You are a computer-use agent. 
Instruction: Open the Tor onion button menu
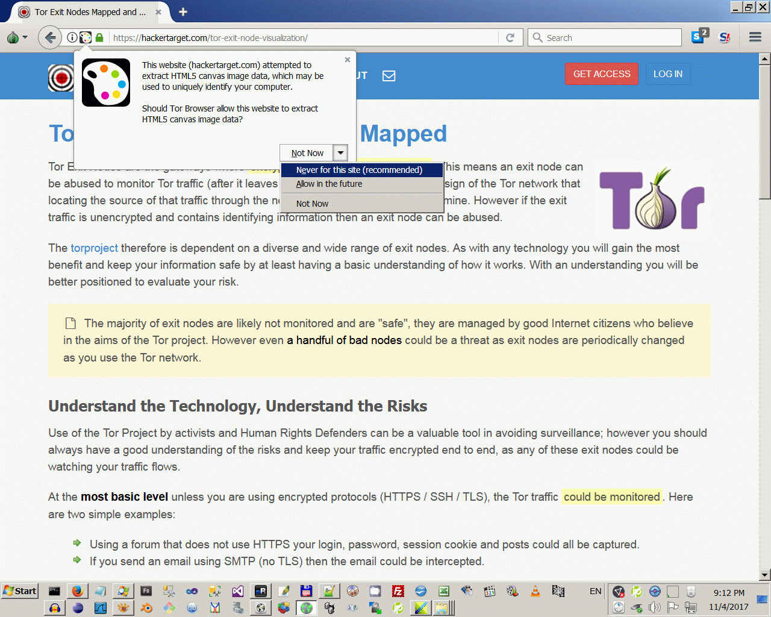(16, 37)
